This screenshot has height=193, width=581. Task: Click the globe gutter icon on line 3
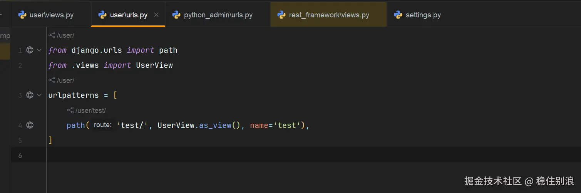click(x=30, y=95)
